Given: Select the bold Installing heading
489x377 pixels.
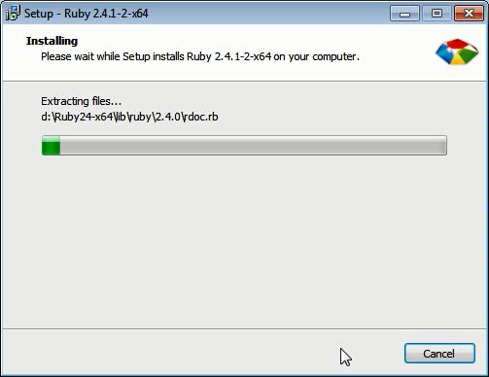Looking at the screenshot, I should [x=52, y=41].
